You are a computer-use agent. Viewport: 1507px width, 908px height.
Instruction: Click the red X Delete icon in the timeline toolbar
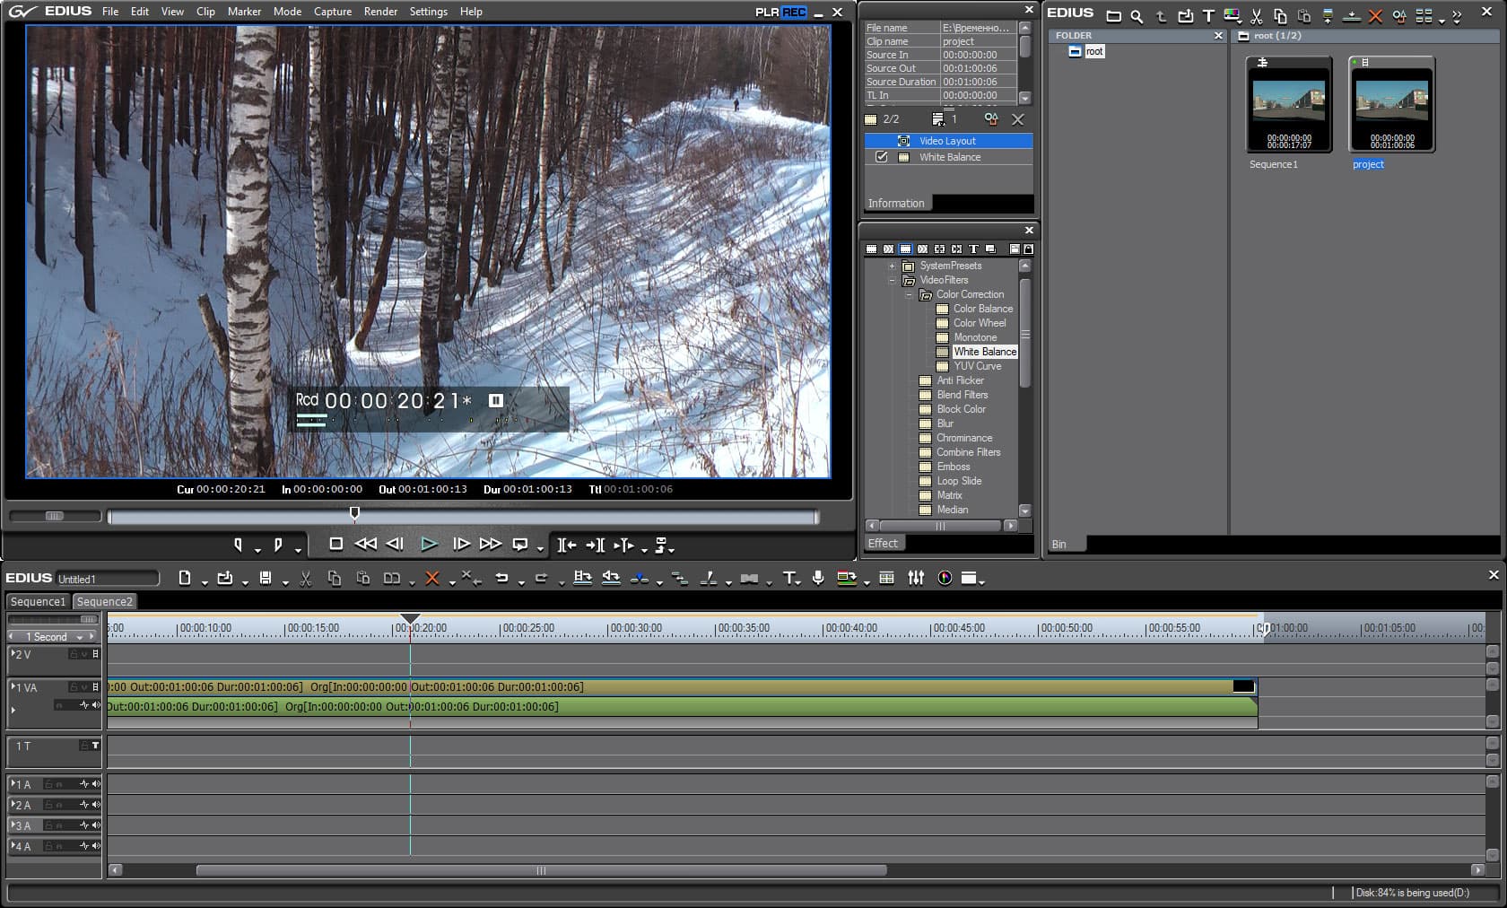[431, 579]
